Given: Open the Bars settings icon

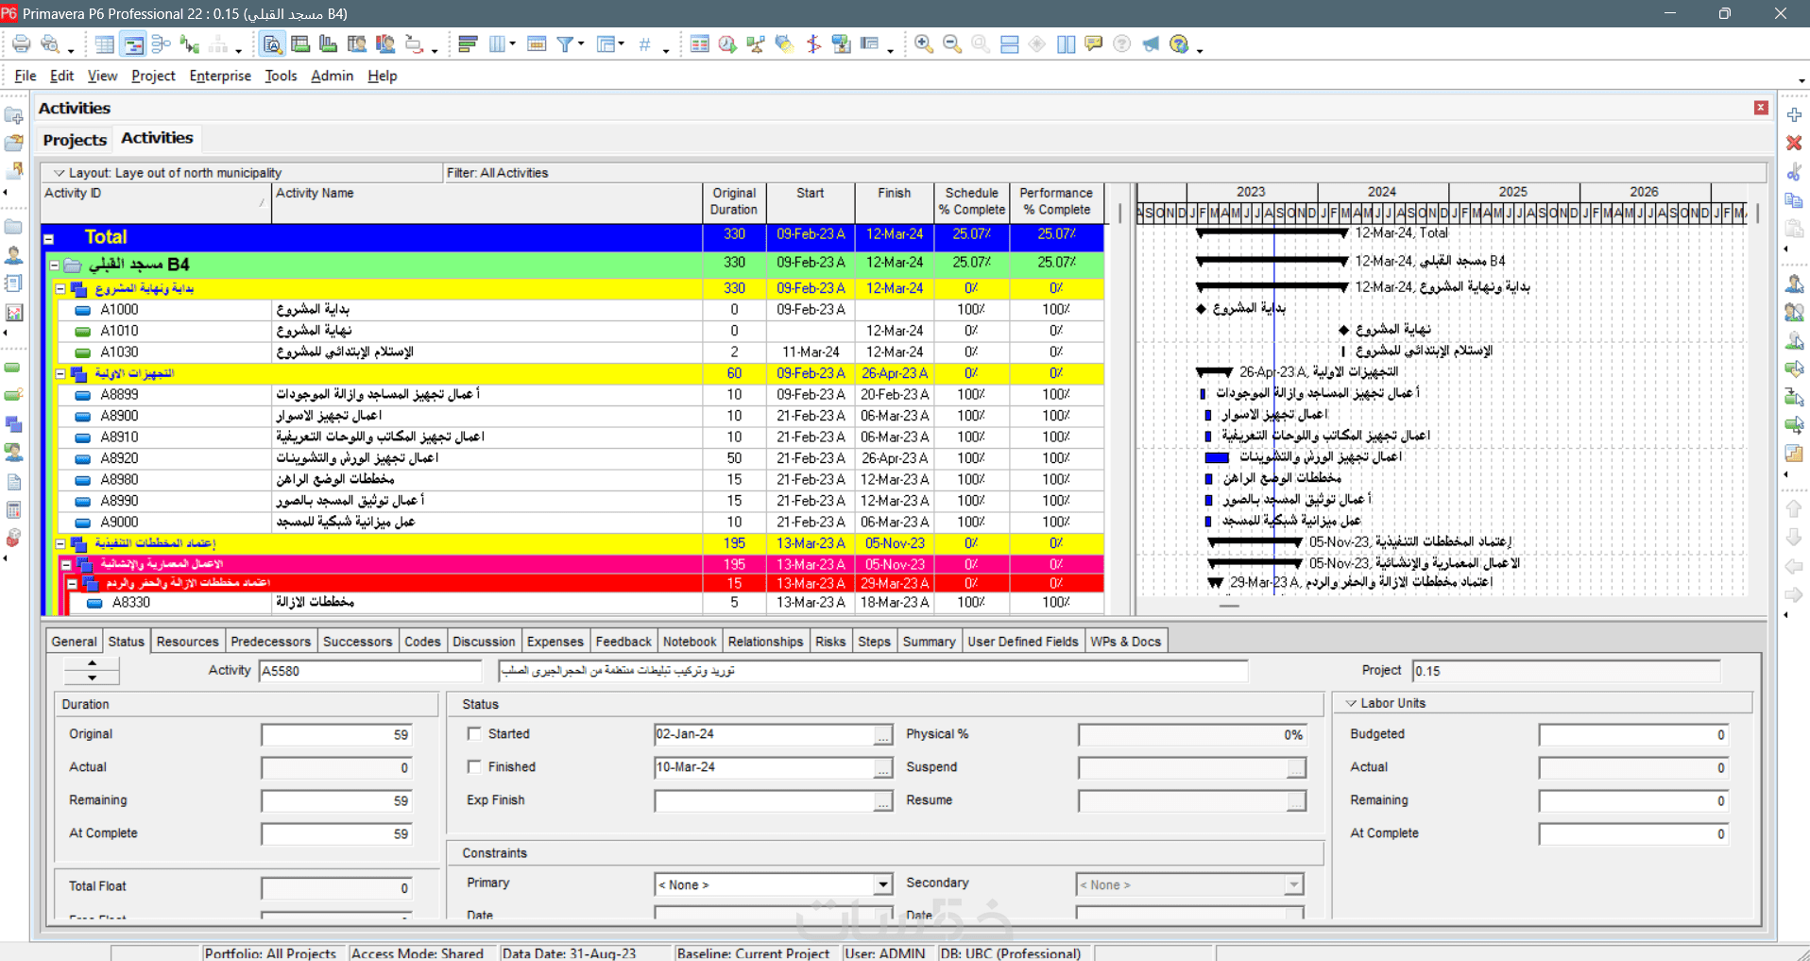Looking at the screenshot, I should (x=468, y=44).
